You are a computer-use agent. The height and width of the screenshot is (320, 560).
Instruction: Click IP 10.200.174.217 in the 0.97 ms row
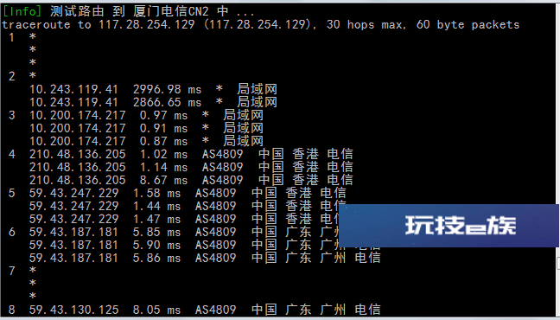[77, 115]
